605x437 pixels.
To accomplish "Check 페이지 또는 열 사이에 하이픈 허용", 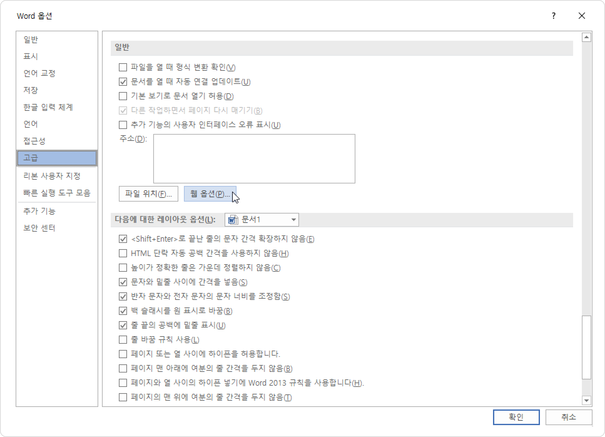I will pyautogui.click(x=123, y=354).
